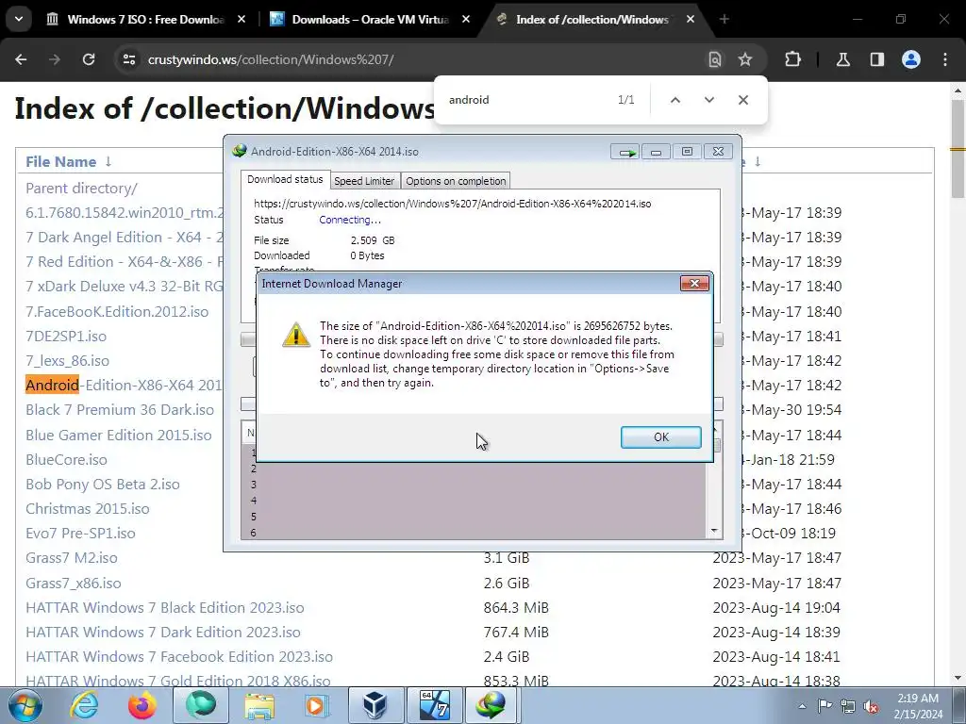Screen dimensions: 966x724
Task: Open Windows 7 ISO browser tab
Action: [x=145, y=20]
